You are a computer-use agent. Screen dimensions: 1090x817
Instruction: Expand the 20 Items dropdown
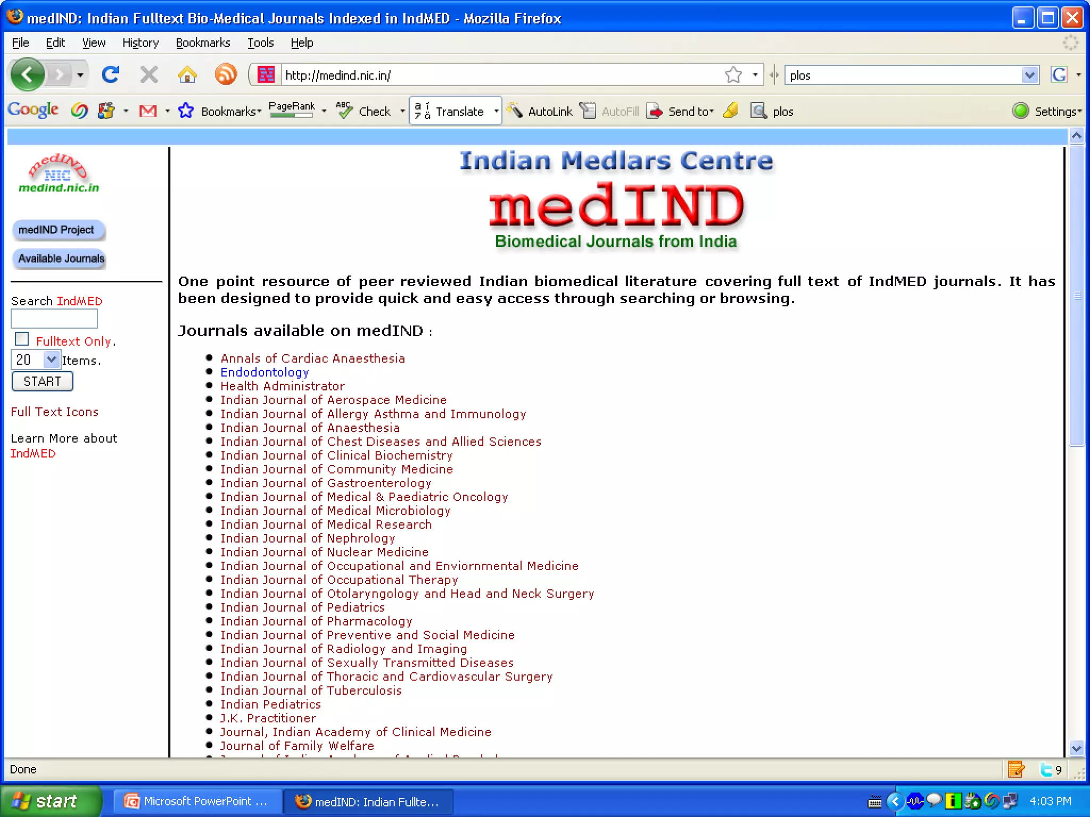[x=51, y=360]
